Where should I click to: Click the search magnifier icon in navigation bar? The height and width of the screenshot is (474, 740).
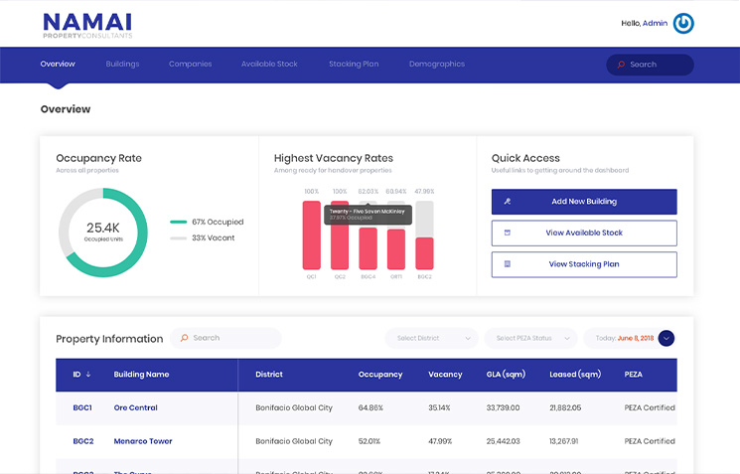(621, 65)
